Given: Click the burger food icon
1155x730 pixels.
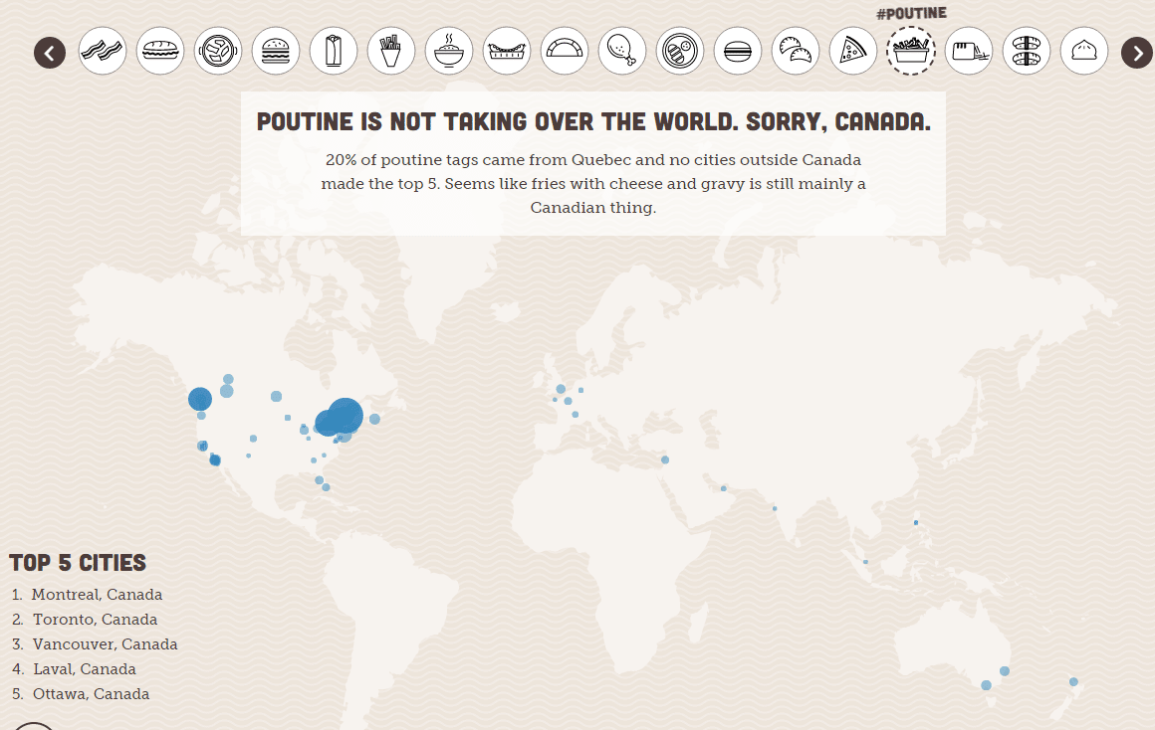Looking at the screenshot, I should 276,51.
